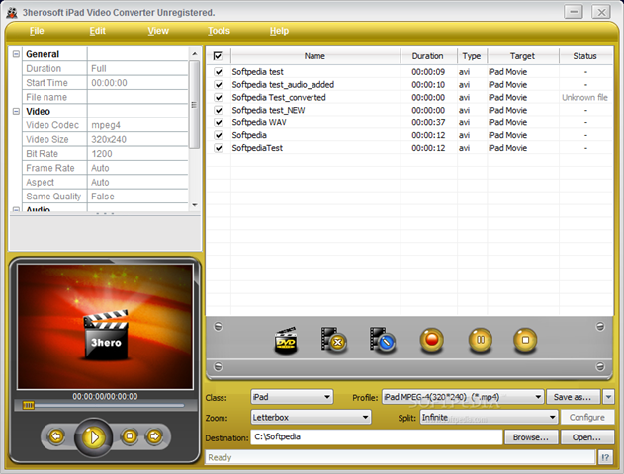The height and width of the screenshot is (474, 624).
Task: Start conversion with the red record button
Action: pos(432,340)
